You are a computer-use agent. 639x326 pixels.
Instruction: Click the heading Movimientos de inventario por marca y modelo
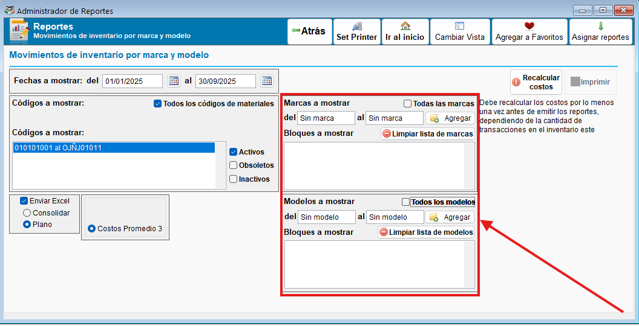(x=109, y=55)
